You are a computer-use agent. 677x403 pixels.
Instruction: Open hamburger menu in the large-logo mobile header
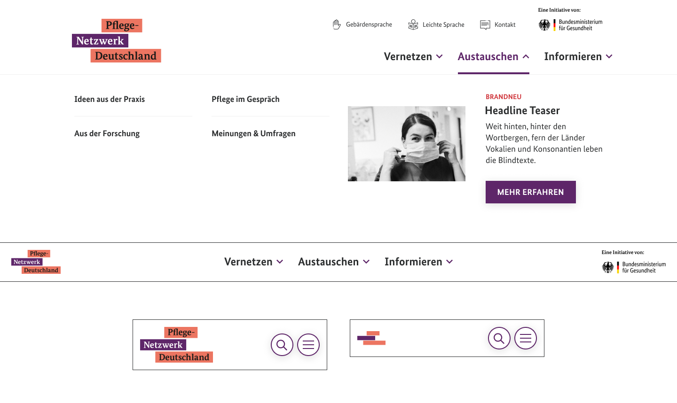(308, 345)
